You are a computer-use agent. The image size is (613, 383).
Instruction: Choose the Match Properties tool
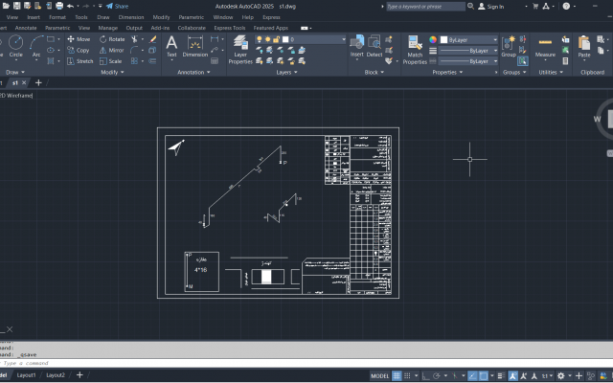pyautogui.click(x=415, y=50)
